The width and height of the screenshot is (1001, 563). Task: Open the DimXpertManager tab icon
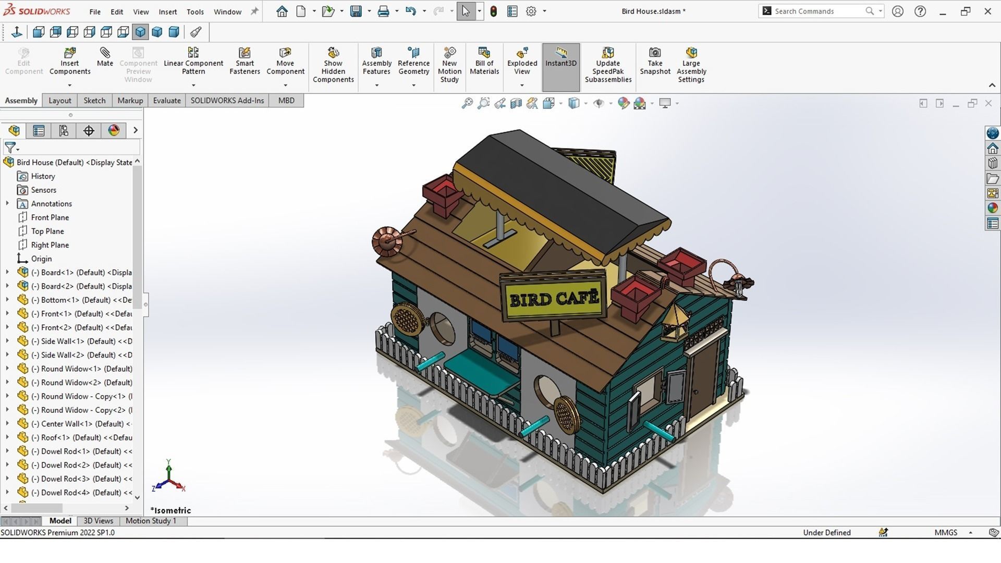pyautogui.click(x=89, y=130)
